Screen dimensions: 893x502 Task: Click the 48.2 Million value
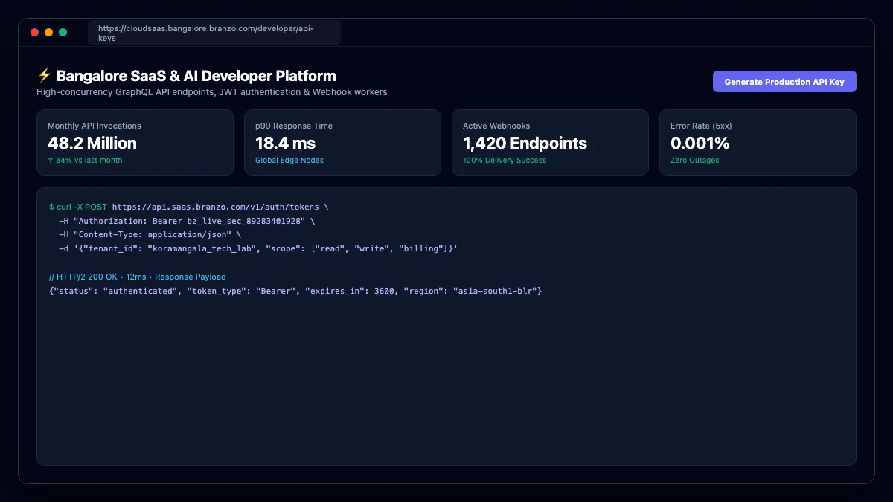pyautogui.click(x=92, y=143)
